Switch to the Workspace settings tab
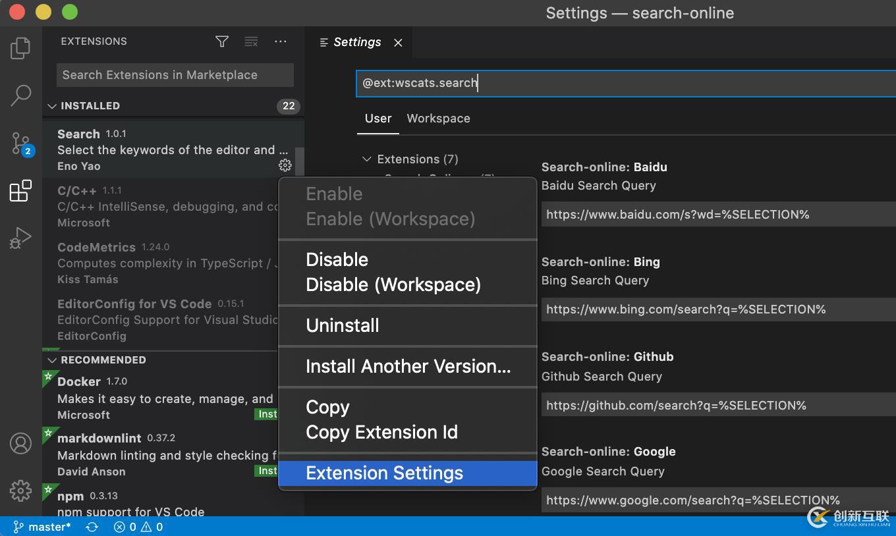Image resolution: width=896 pixels, height=536 pixels. 438,119
